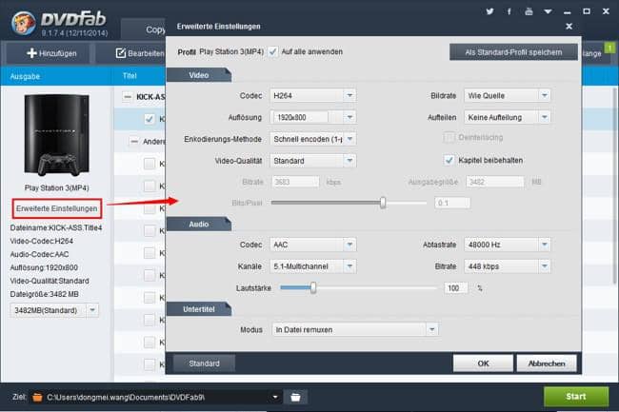The width and height of the screenshot is (619, 412).
Task: Click the Dateigröße:3482 MB text
Action: point(44,294)
